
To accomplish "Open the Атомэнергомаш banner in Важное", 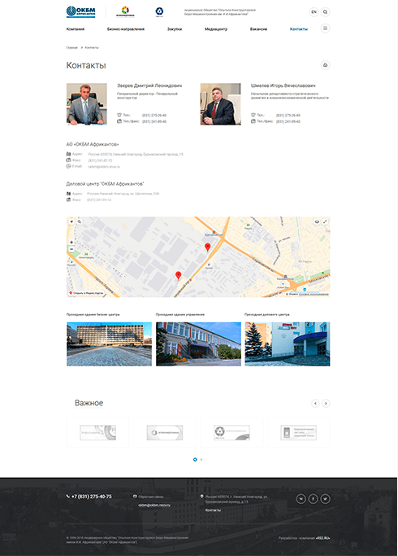I will 165,432.
